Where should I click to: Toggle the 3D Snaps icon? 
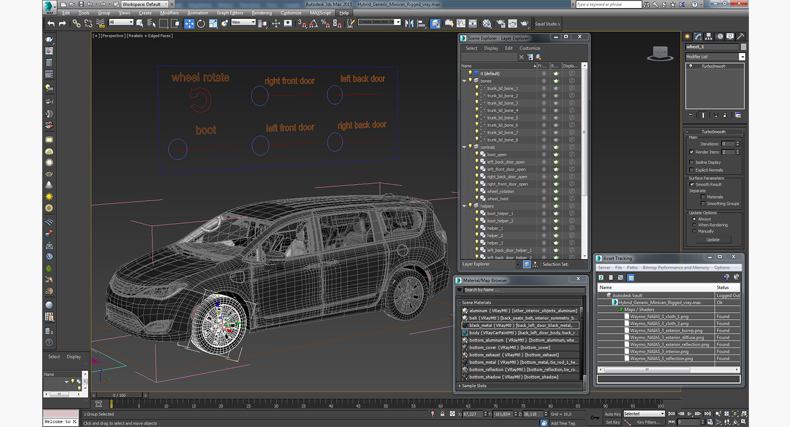(x=302, y=23)
